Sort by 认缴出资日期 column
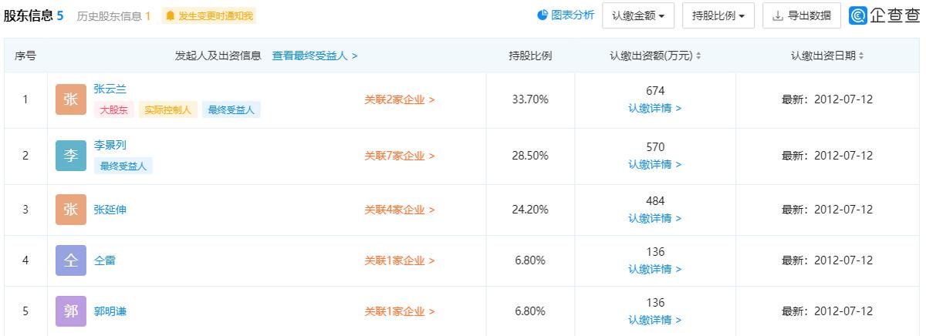 point(827,56)
